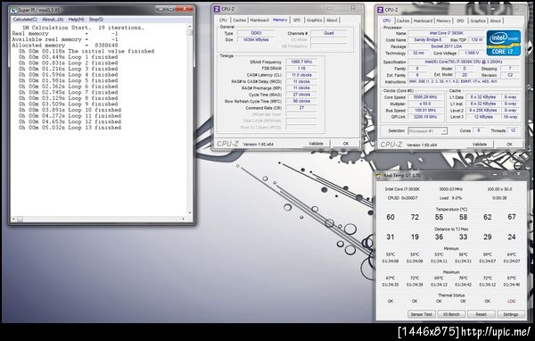Click Super PI vertical scrollbar
The image size is (535, 341).
[x=190, y=119]
